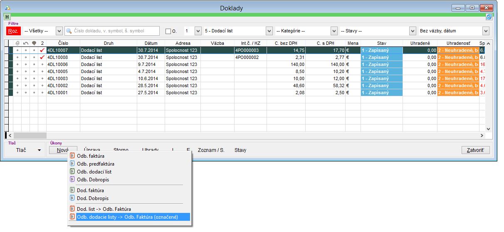This screenshot has width=504, height=232.
Task: Click the horizontal scrollbar right arrow
Action: 482,135
